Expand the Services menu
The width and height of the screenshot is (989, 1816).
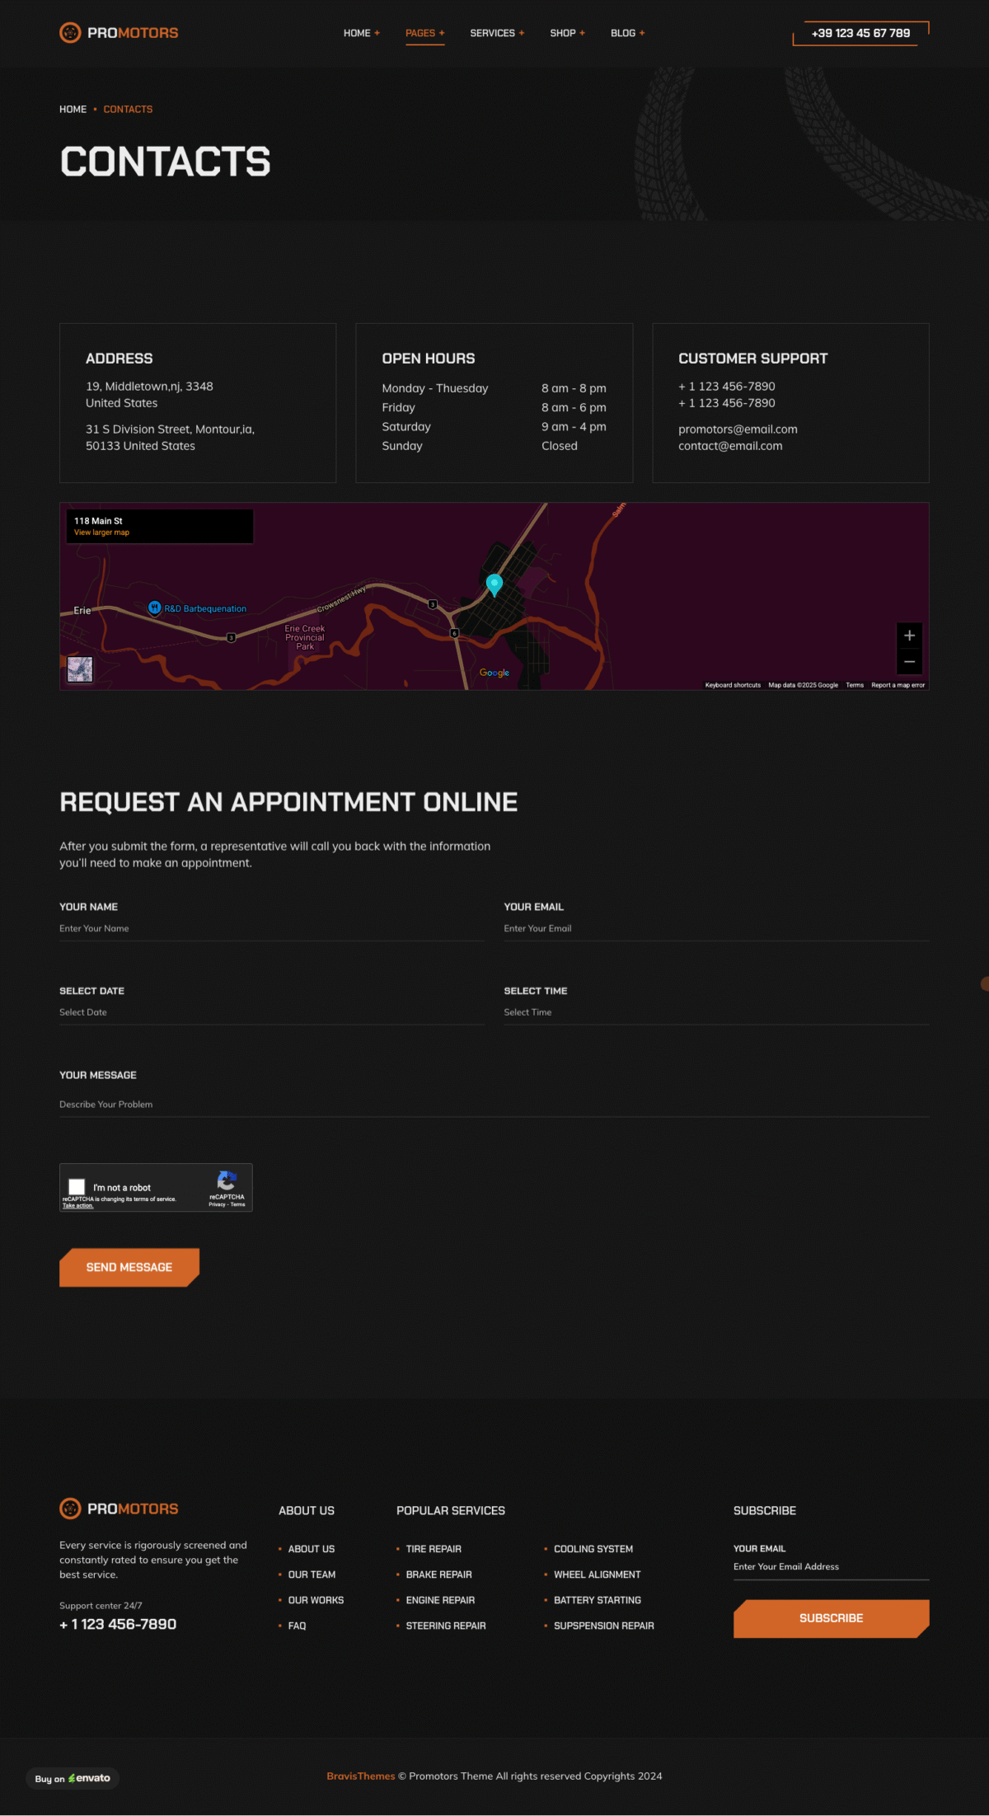tap(497, 33)
